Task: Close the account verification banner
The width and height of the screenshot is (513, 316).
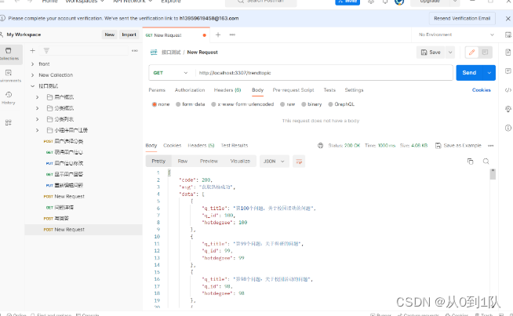Action: 508,19
